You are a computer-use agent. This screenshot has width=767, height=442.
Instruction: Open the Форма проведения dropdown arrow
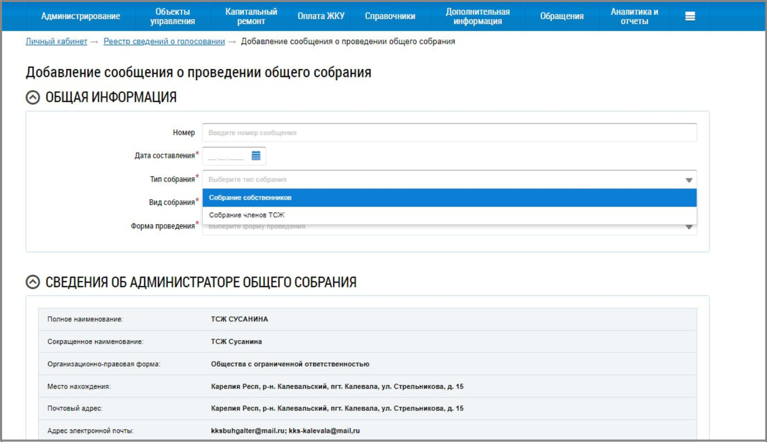688,227
